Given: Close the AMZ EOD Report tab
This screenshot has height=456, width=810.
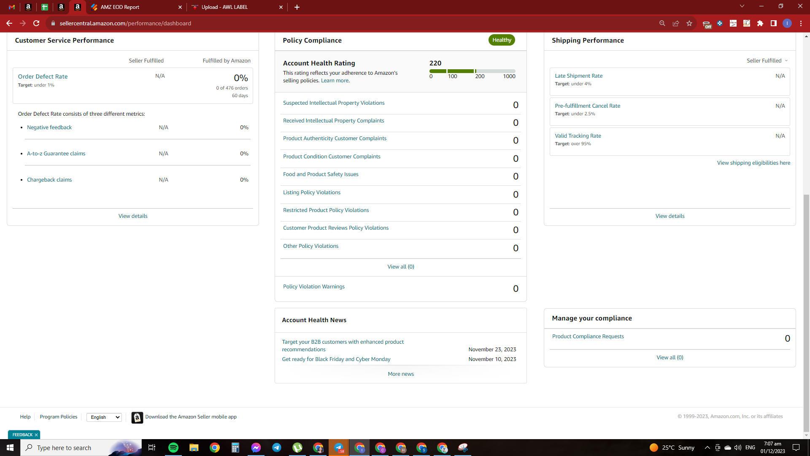Looking at the screenshot, I should [180, 7].
